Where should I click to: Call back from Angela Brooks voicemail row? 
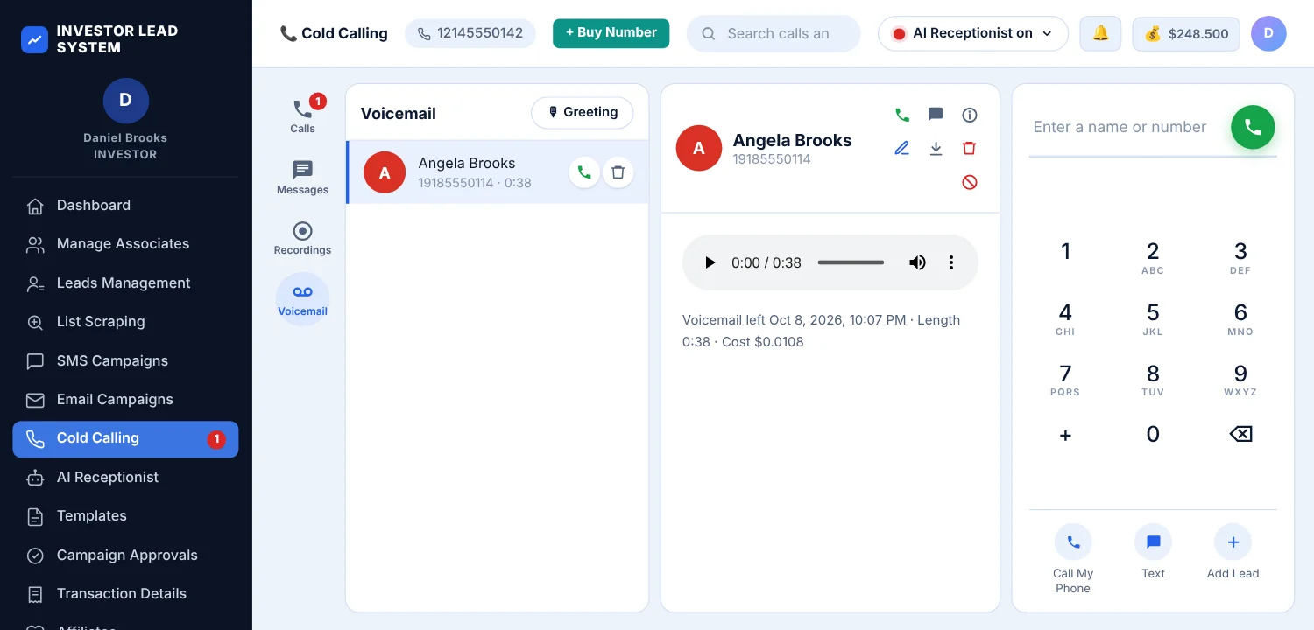[584, 172]
